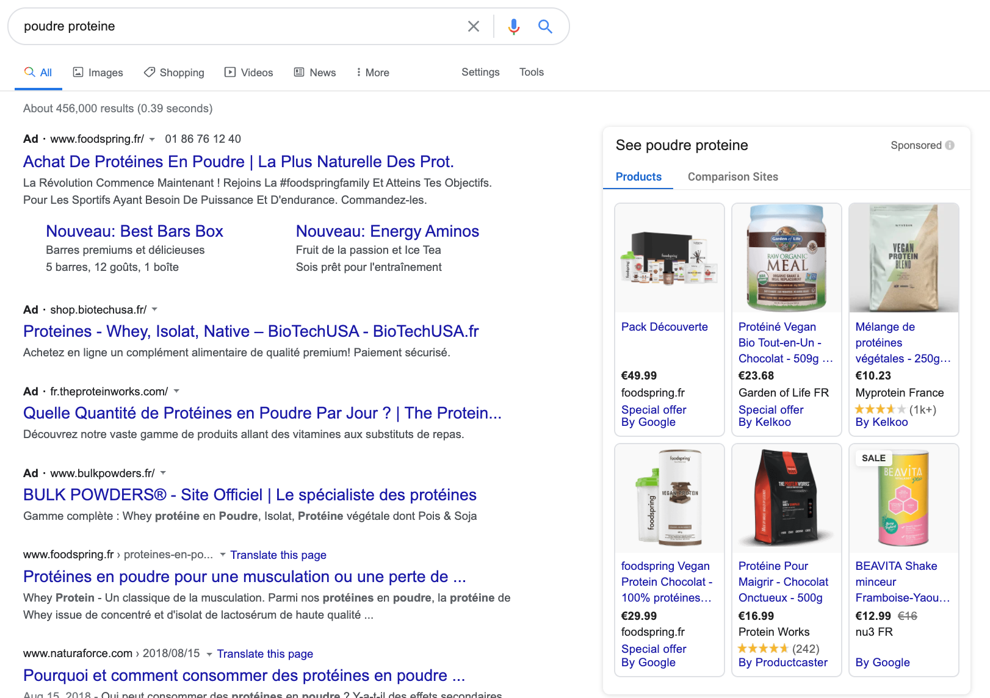Click into the search input field

coord(238,26)
